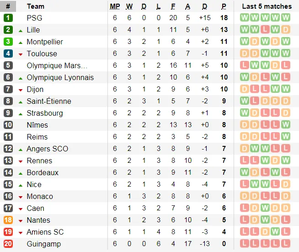Click the red loss badge in Lille's recent matches

tap(265, 30)
